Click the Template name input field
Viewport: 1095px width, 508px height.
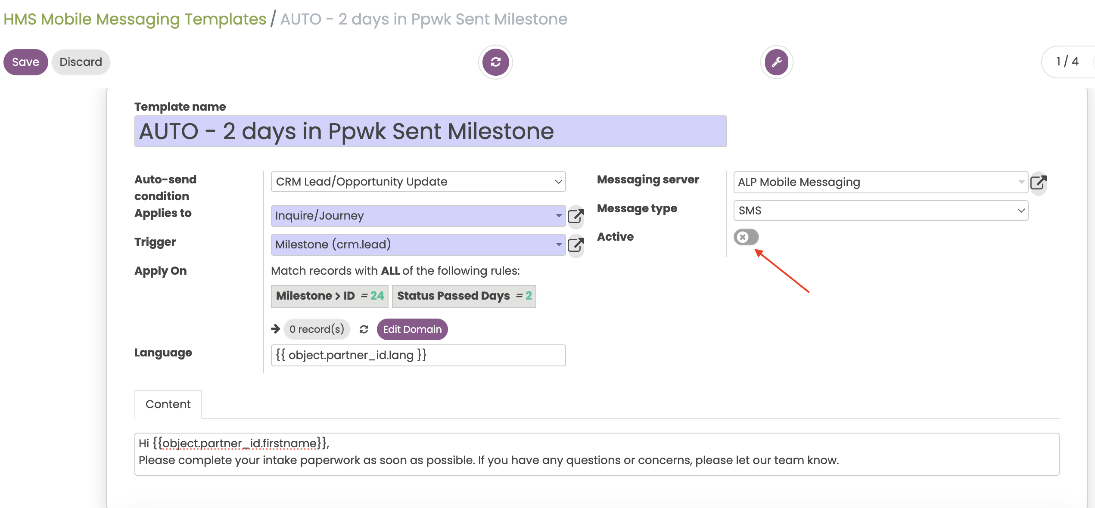click(430, 131)
